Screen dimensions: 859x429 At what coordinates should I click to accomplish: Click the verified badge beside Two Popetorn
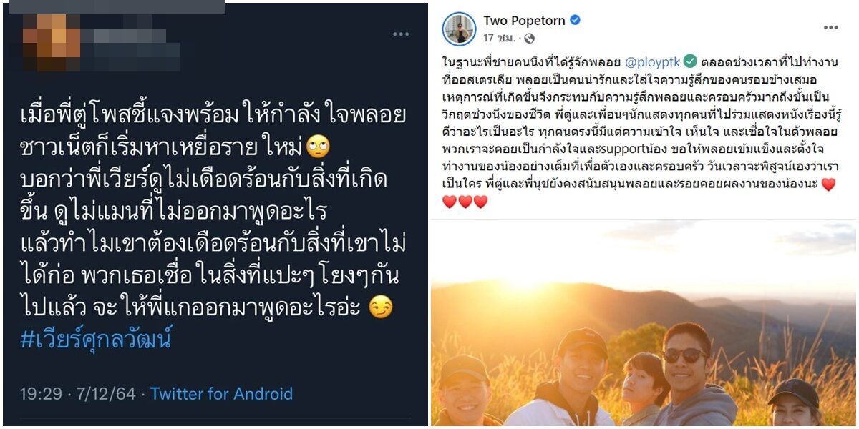[x=574, y=20]
